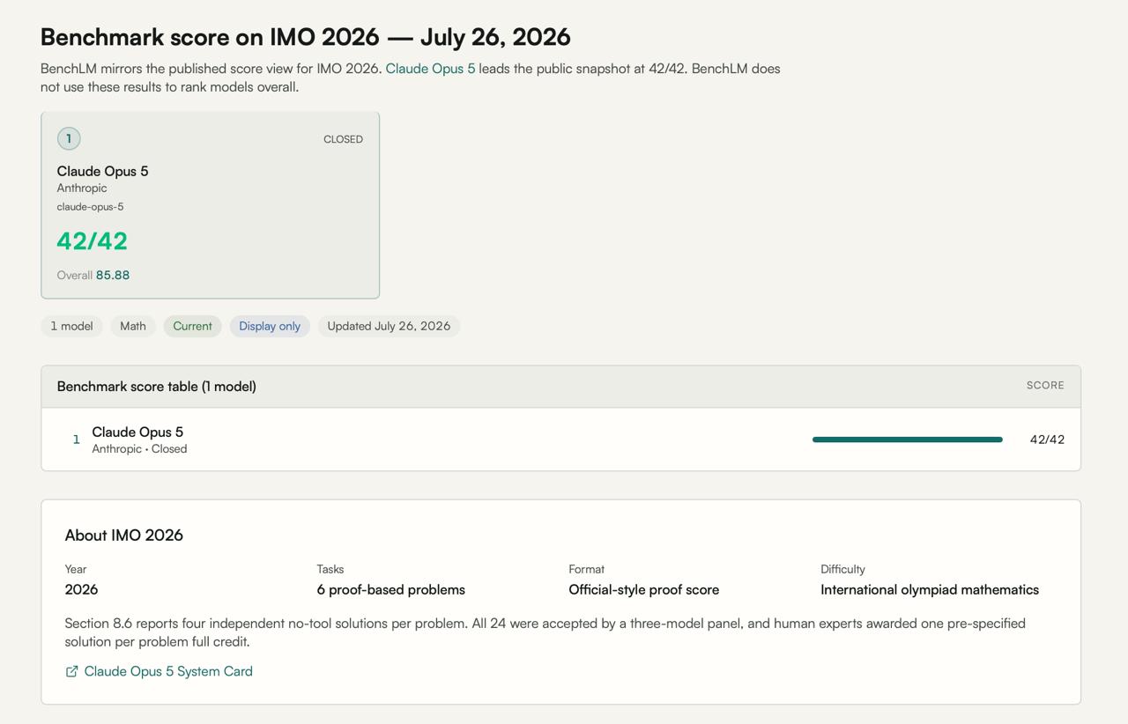Click the page title Benchmark score on IMO 2026
The height and width of the screenshot is (724, 1128).
(x=306, y=37)
